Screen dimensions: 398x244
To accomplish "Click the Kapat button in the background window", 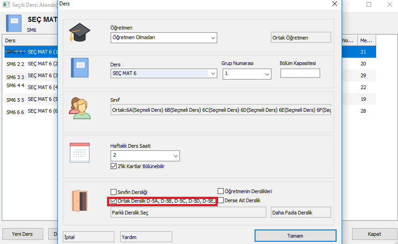I will (x=374, y=234).
